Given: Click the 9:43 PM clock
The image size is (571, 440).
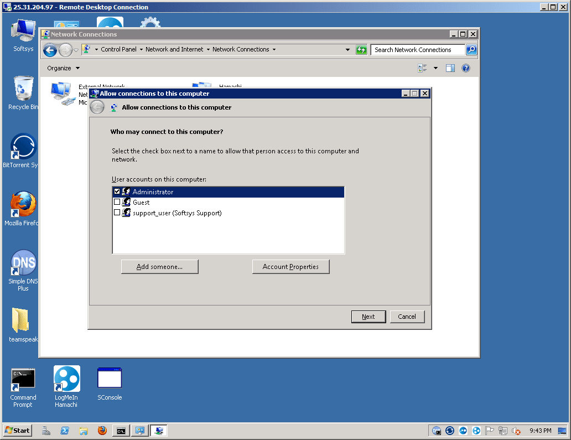Looking at the screenshot, I should pyautogui.click(x=541, y=431).
